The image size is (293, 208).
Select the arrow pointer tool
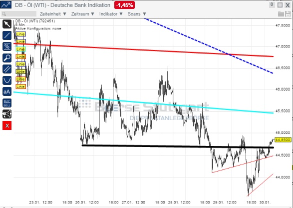click(7, 24)
